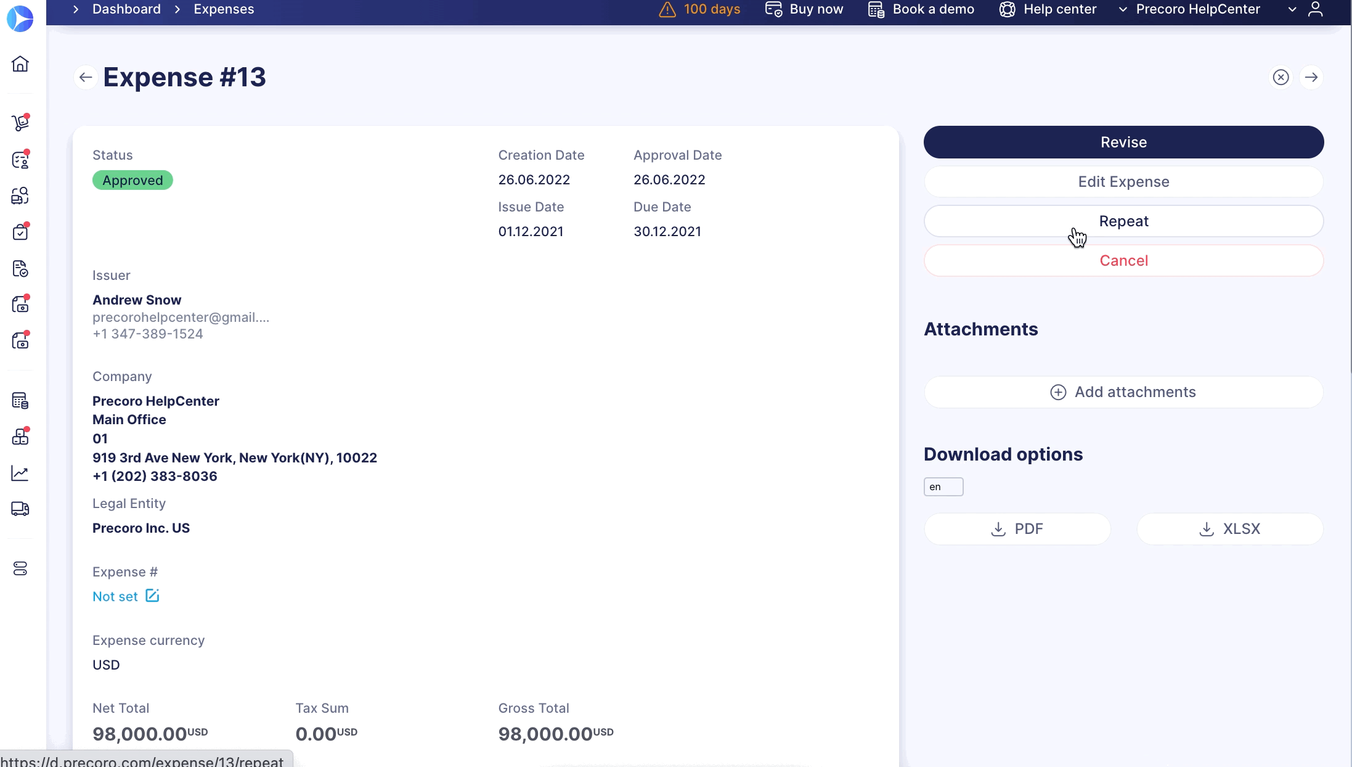Close the expense with circled X icon
The width and height of the screenshot is (1352, 767).
tap(1281, 78)
